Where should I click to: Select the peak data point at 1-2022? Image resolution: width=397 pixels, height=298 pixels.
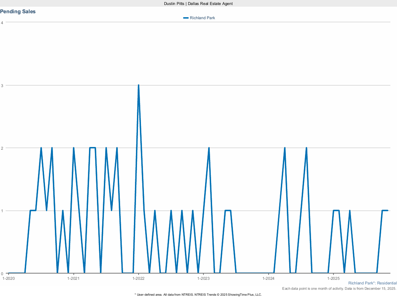click(x=139, y=85)
